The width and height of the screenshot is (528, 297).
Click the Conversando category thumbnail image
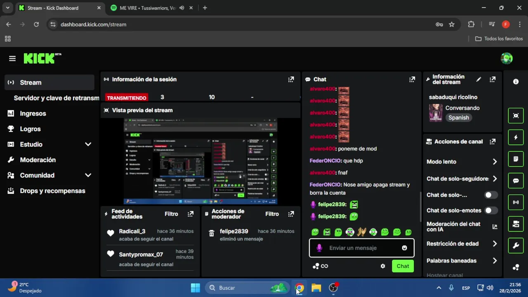436,112
